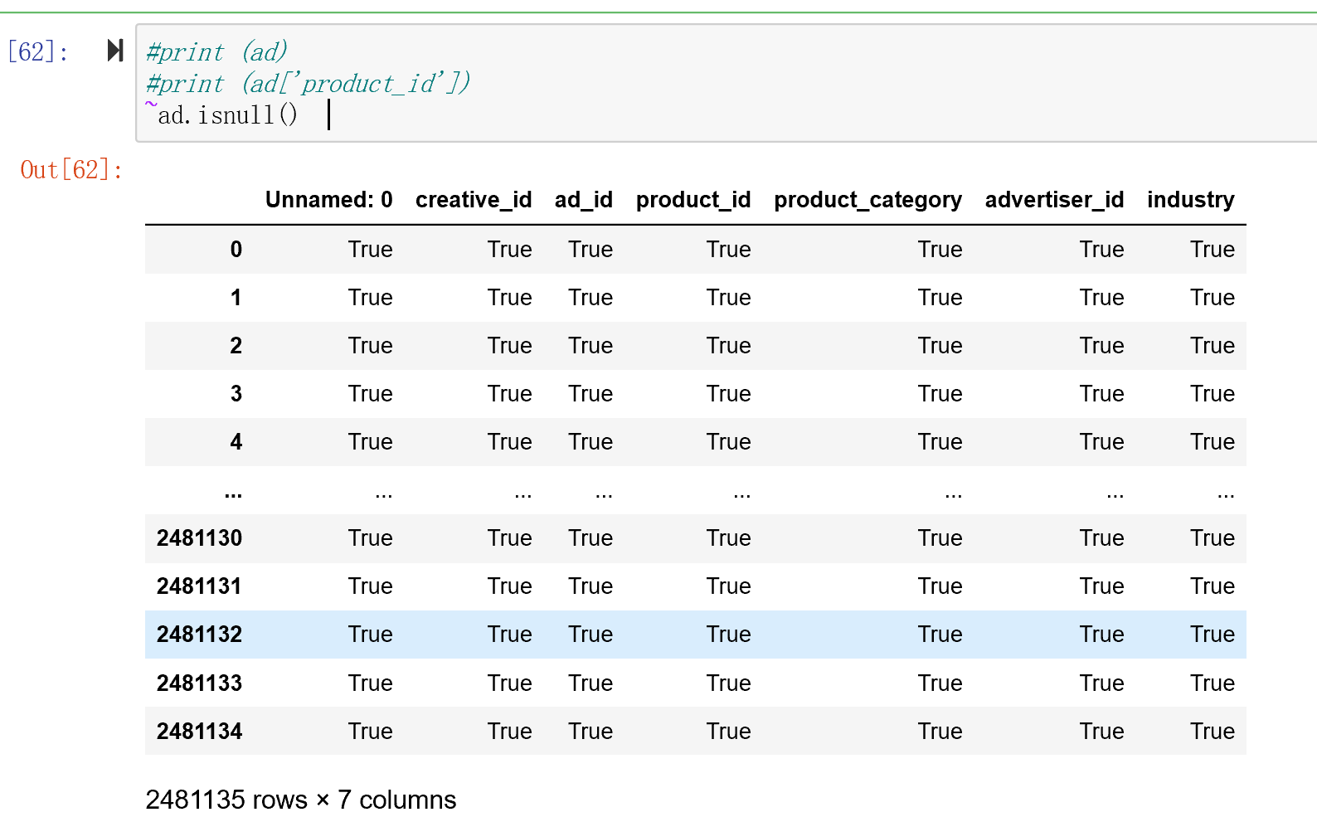
Task: Click the advertiser_id value in row 3
Action: (x=1101, y=394)
